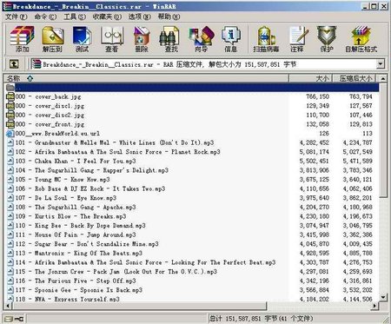Sort by Name (名称) column header
The width and height of the screenshot is (391, 324).
click(x=146, y=78)
